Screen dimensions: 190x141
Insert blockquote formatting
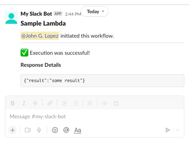click(90, 103)
